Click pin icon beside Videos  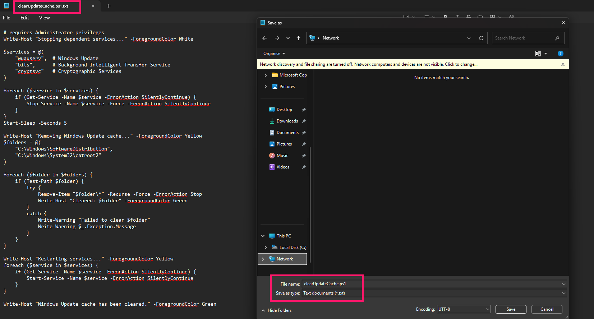click(x=304, y=167)
